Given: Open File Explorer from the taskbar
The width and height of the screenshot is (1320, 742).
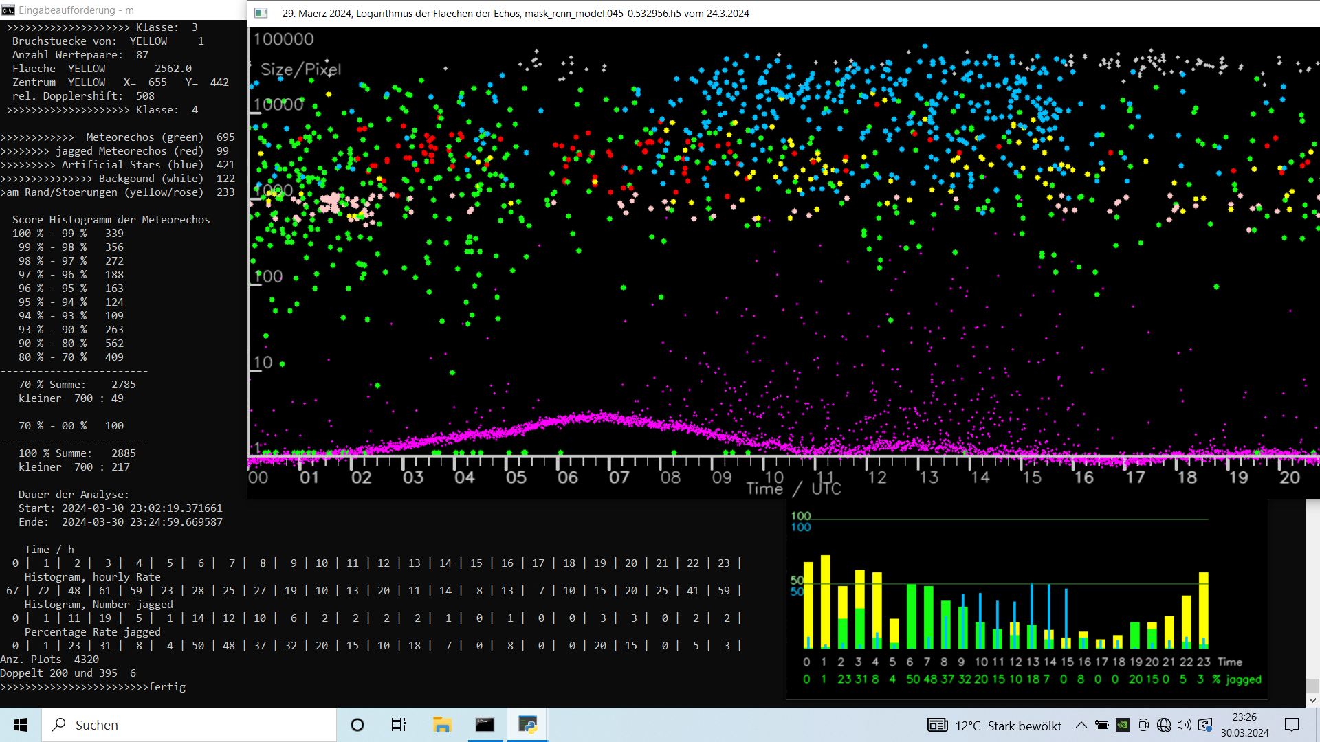Looking at the screenshot, I should coord(442,725).
